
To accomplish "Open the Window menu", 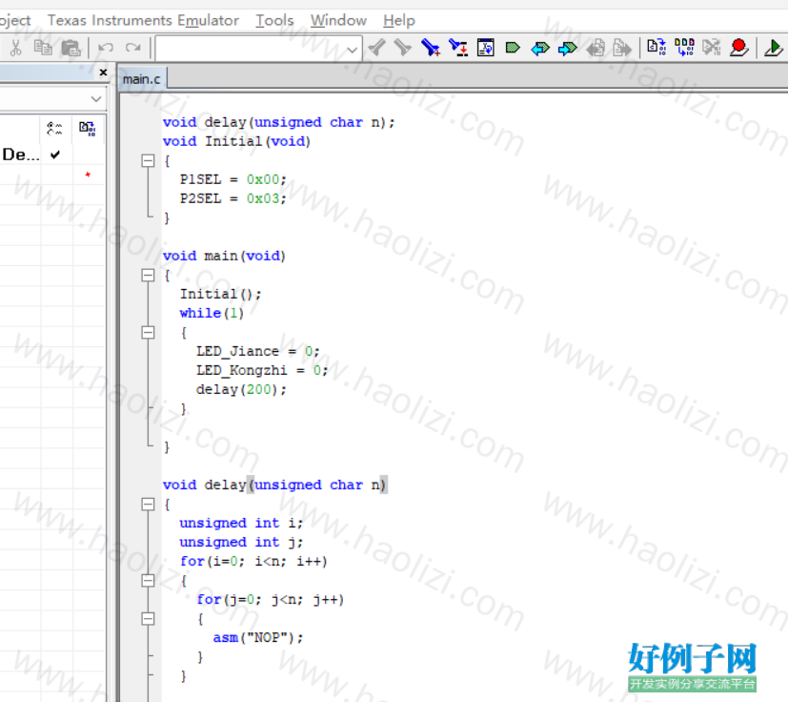I will click(x=338, y=21).
